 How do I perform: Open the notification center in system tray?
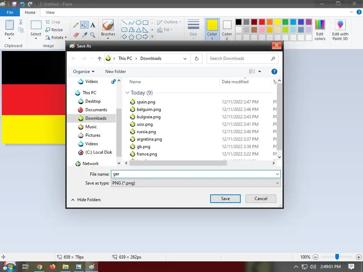point(351,266)
